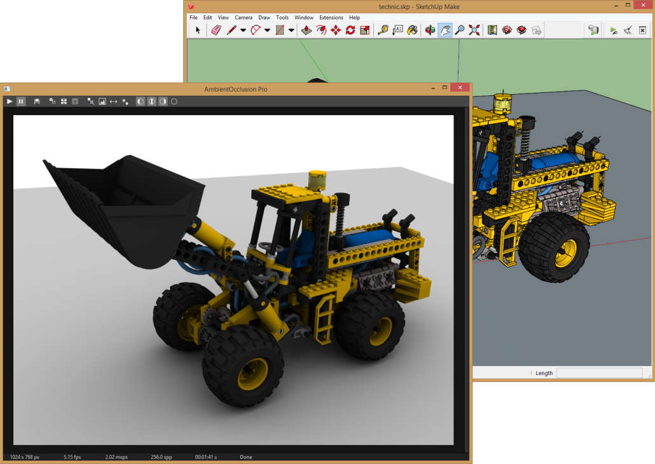Select the Push/Pull tool
The height and width of the screenshot is (464, 655).
(307, 30)
